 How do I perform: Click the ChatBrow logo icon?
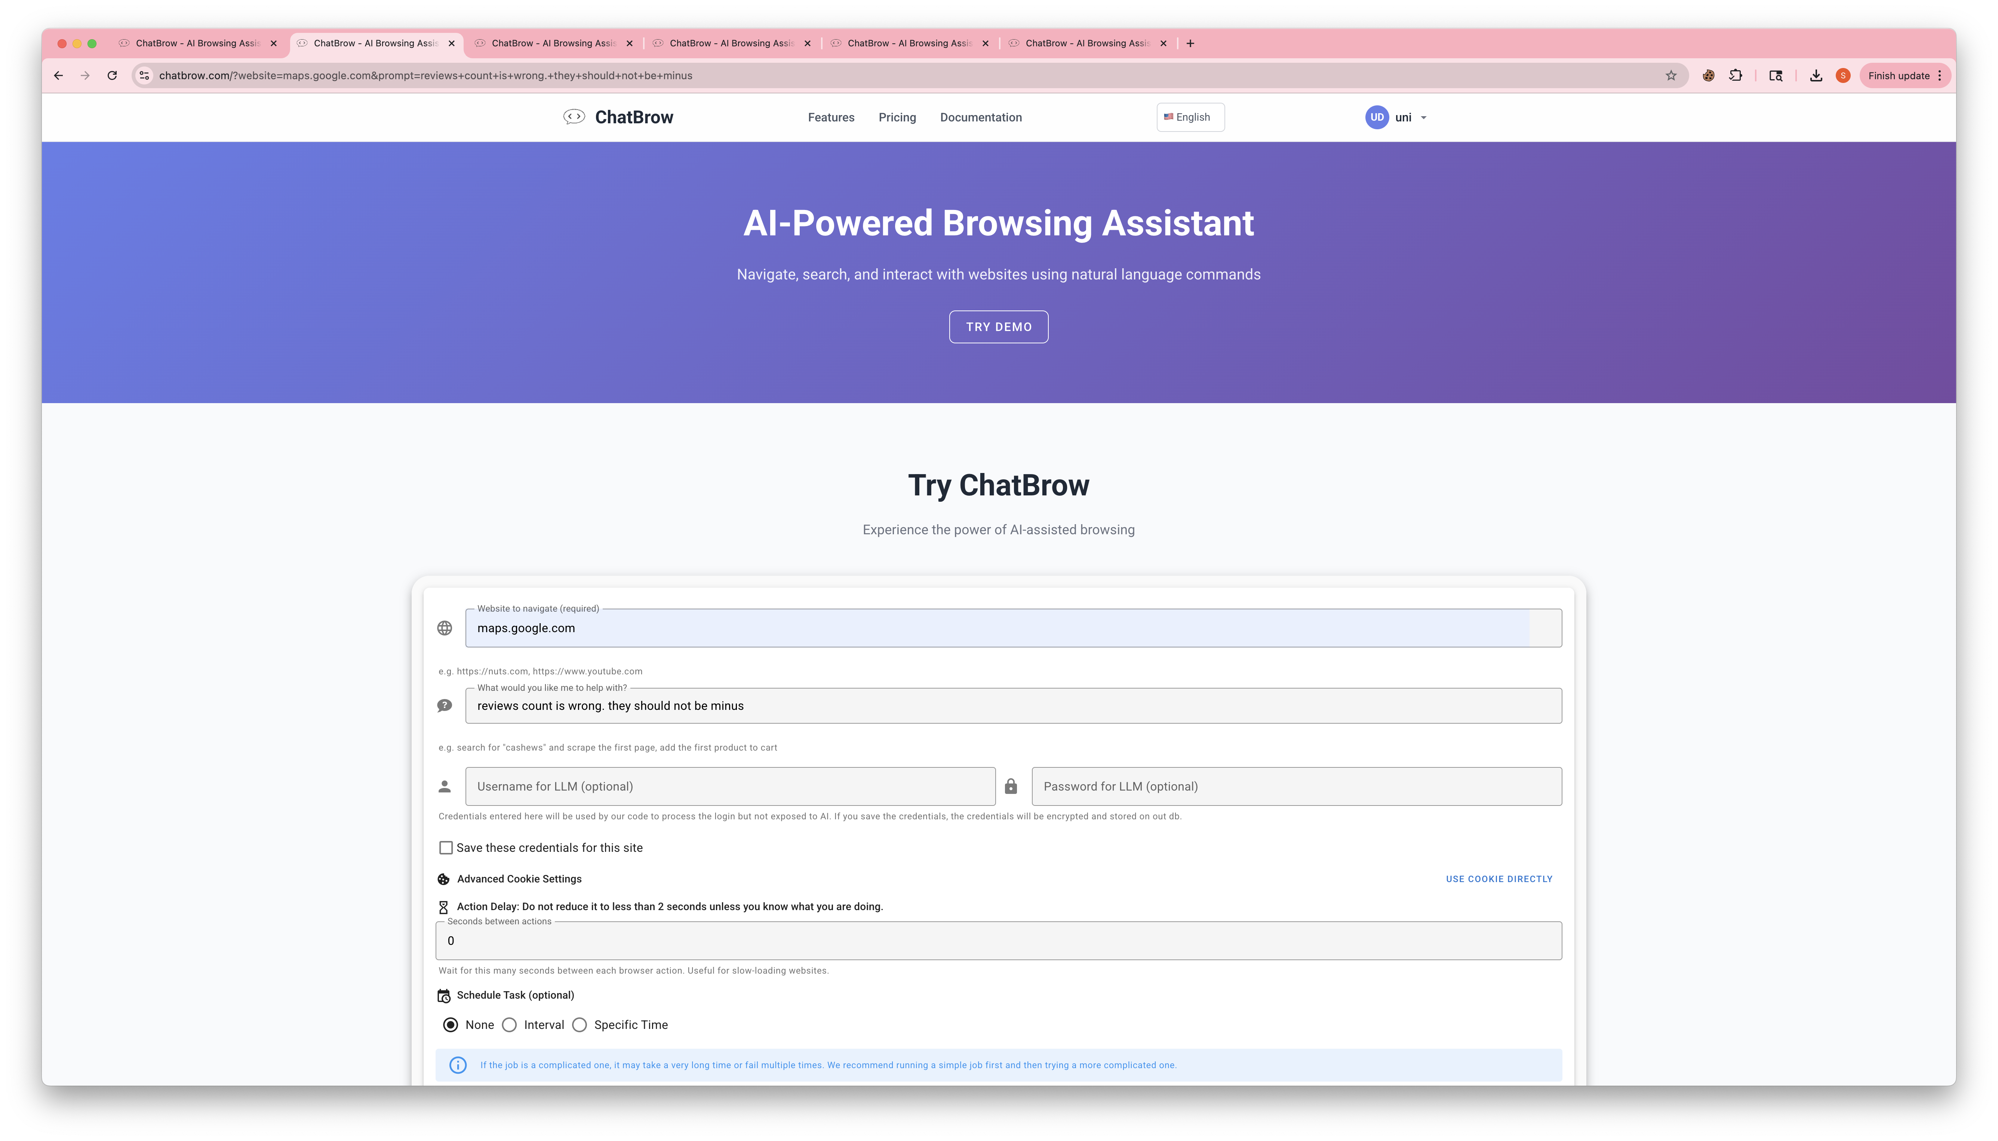pyautogui.click(x=574, y=117)
